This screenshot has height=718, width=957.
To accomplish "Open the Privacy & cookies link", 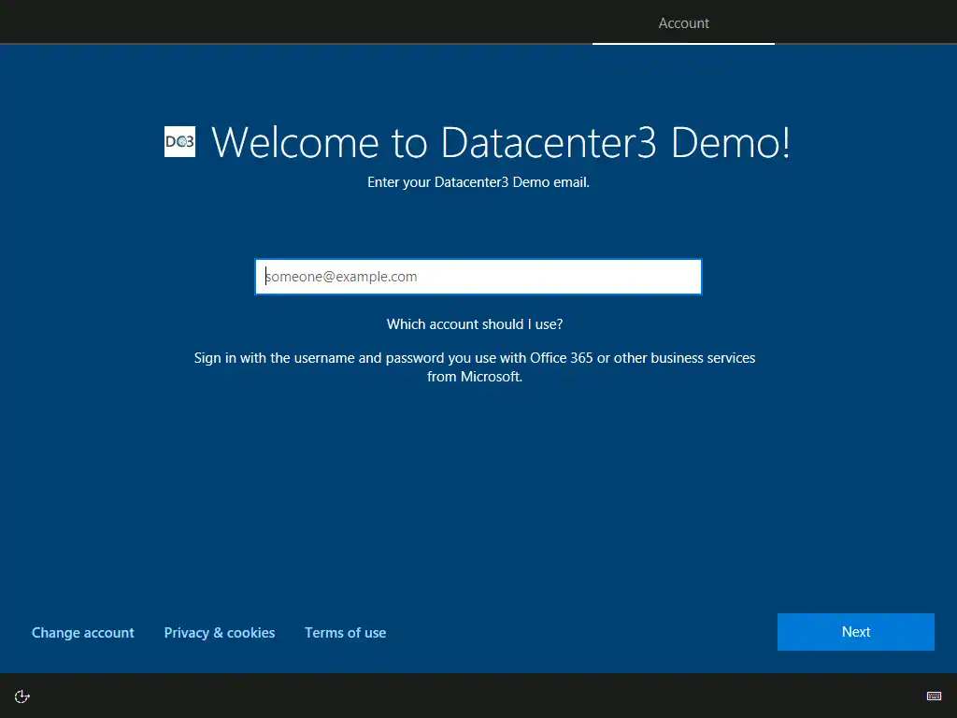I will (220, 633).
